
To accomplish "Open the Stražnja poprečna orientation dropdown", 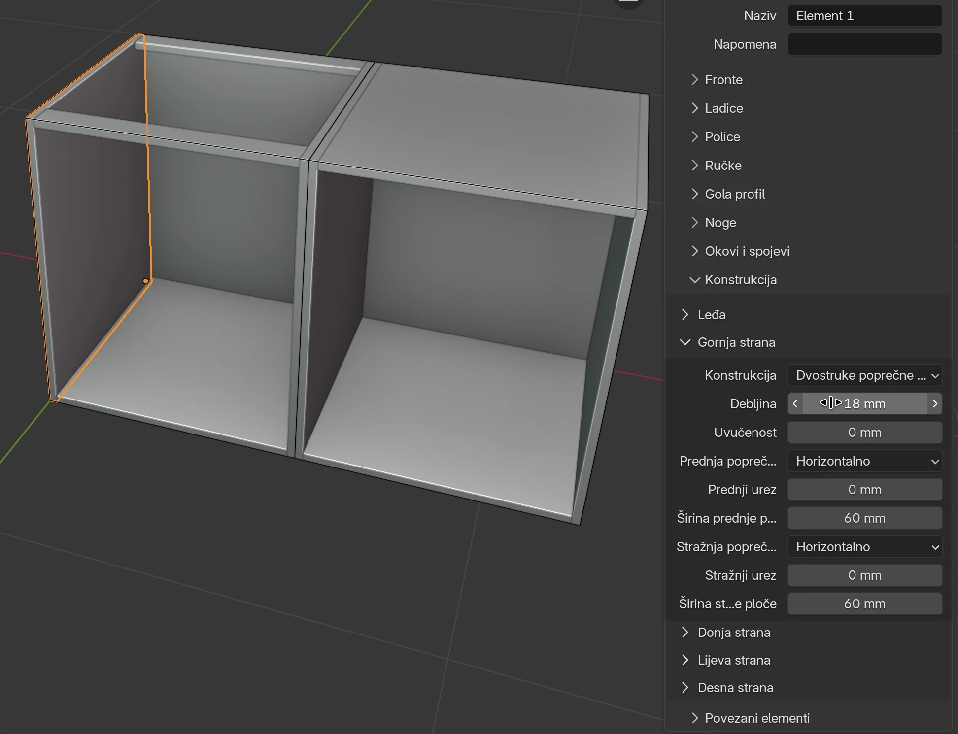I will coord(865,547).
